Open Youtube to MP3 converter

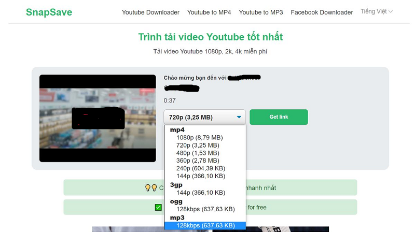point(261,12)
